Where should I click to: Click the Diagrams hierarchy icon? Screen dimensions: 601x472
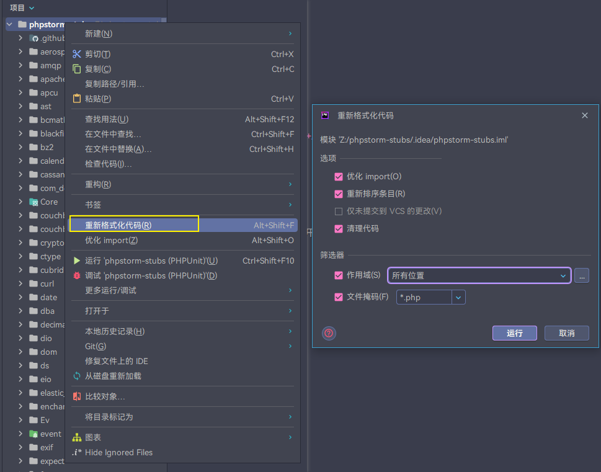pos(77,437)
